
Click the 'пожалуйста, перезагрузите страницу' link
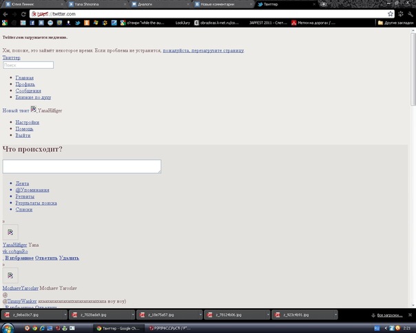203,50
